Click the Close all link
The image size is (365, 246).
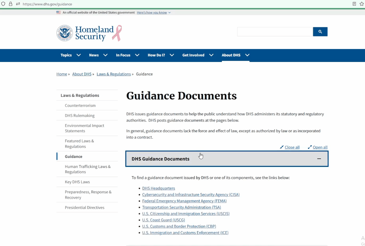tap(292, 147)
